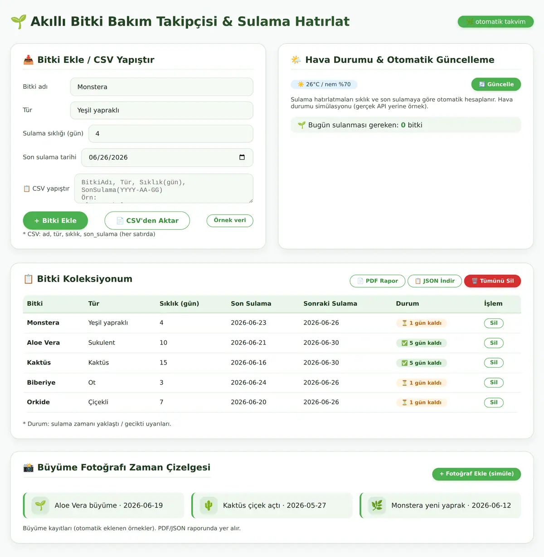The width and height of the screenshot is (544, 557).
Task: Remove the Kaktüs row via Sil
Action: click(494, 362)
